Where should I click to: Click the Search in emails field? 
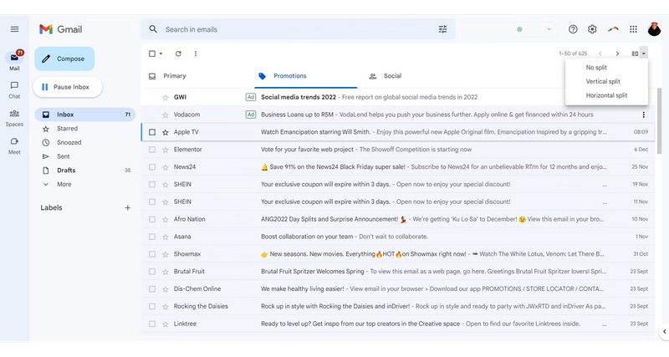tap(299, 29)
